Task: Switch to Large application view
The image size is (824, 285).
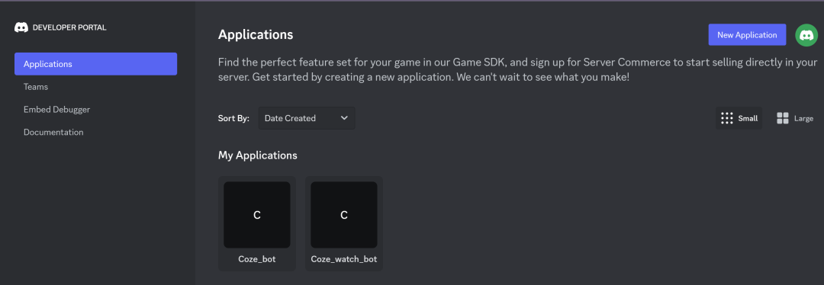Action: point(794,118)
